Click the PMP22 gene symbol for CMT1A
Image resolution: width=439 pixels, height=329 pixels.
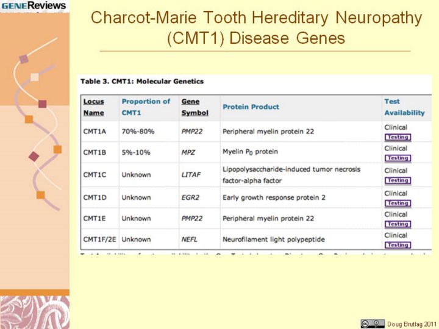(193, 131)
